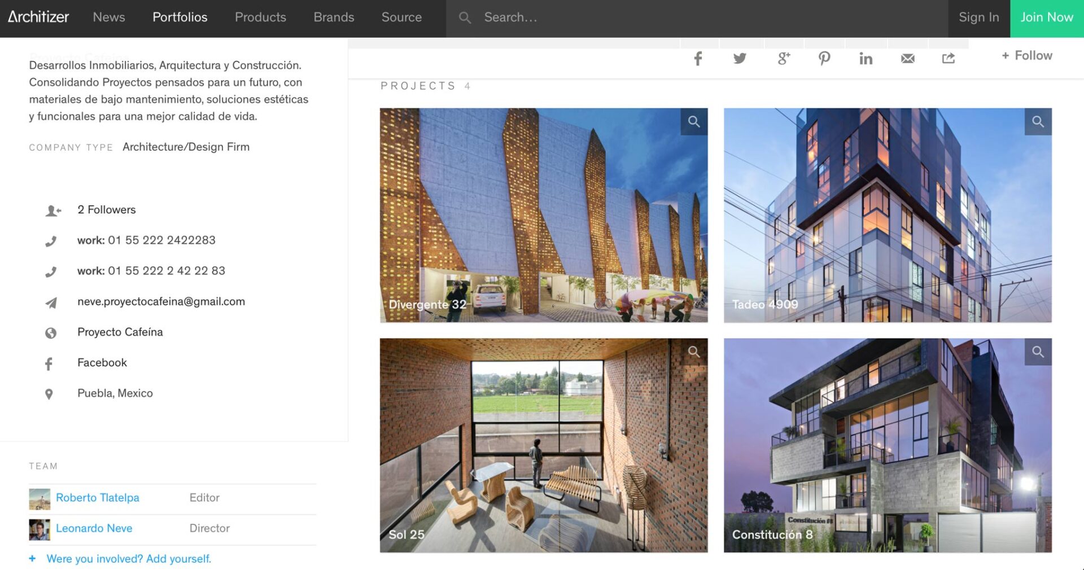1084x570 pixels.
Task: Enlarge Tadeo 4909 with magnifier icon
Action: (x=1038, y=122)
